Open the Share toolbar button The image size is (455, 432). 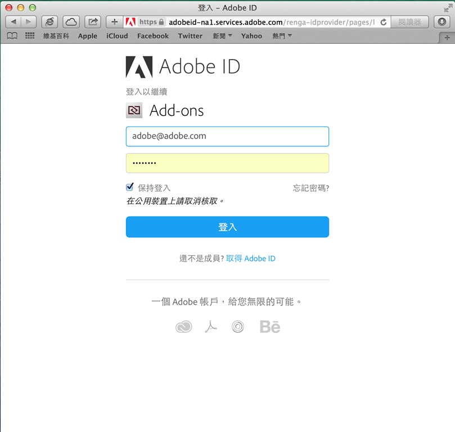pos(93,22)
